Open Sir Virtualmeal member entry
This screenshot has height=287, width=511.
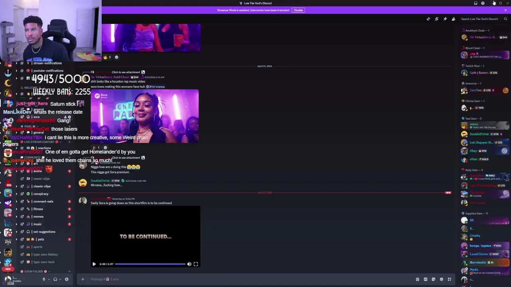pyautogui.click(x=485, y=37)
